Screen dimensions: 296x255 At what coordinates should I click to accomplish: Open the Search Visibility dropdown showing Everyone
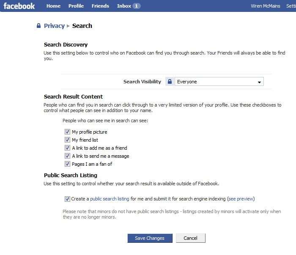click(x=219, y=82)
